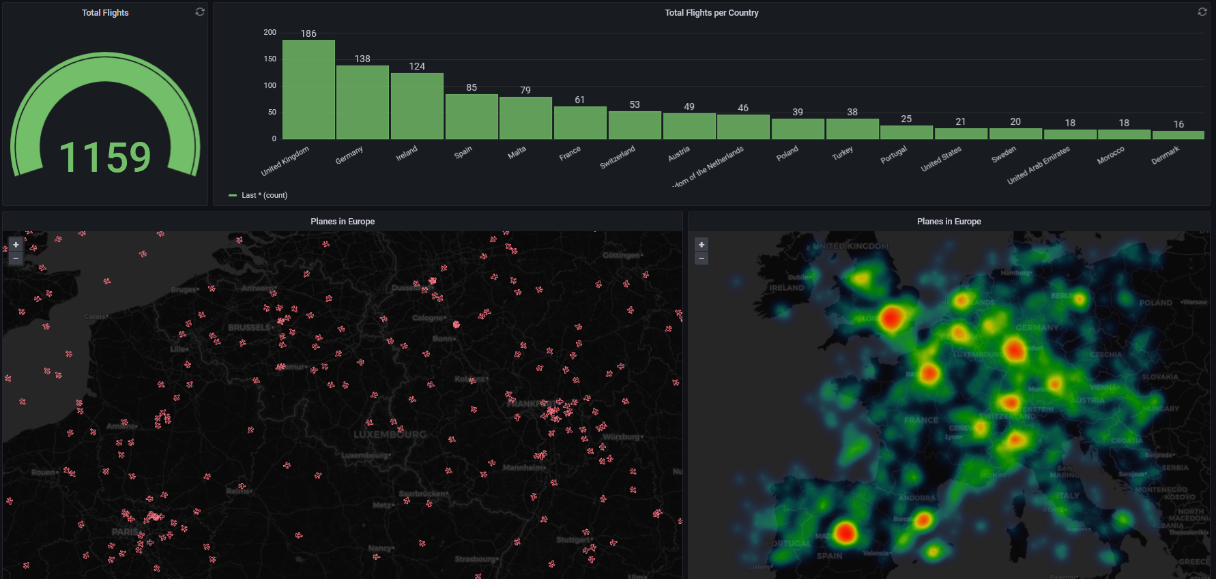Click the Austria bar showing 49

point(689,126)
